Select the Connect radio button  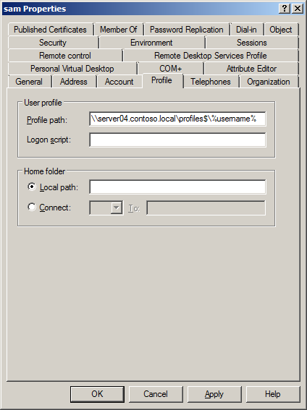point(32,207)
